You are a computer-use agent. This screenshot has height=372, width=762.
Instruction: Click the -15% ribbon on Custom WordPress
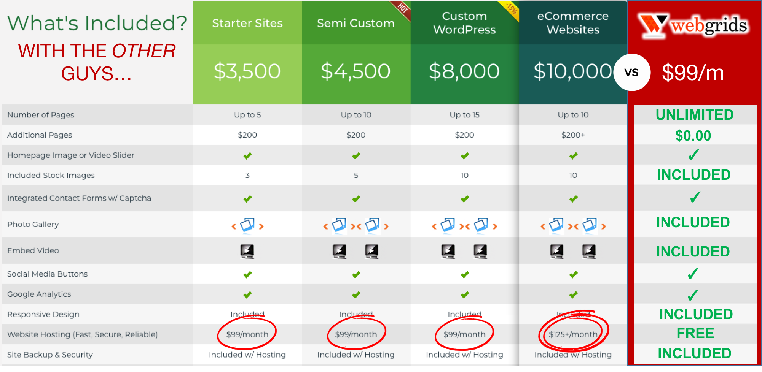[x=511, y=8]
